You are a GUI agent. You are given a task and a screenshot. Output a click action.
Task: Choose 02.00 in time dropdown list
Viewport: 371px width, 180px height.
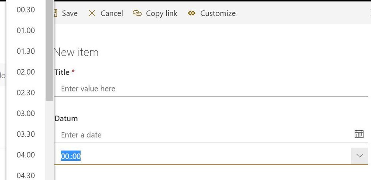tap(26, 72)
